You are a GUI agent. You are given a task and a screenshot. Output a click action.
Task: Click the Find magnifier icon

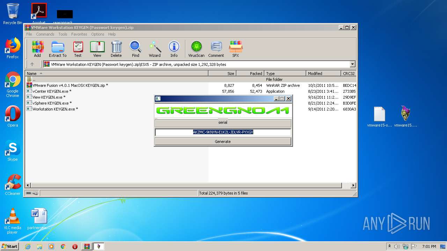click(135, 49)
